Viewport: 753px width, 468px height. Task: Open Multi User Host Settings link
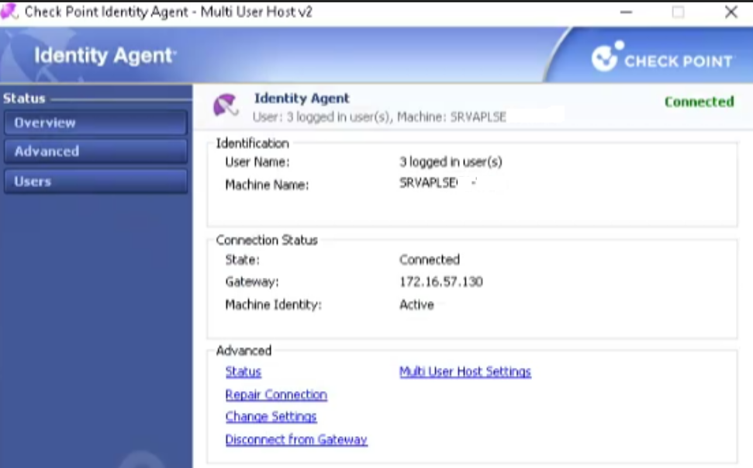[x=465, y=372]
